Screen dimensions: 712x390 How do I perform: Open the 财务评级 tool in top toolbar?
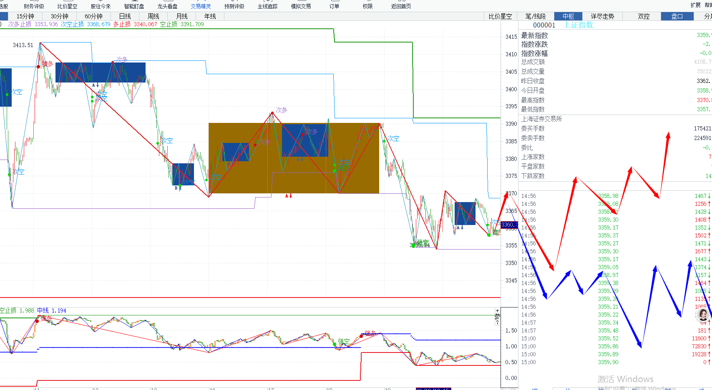pyautogui.click(x=34, y=6)
